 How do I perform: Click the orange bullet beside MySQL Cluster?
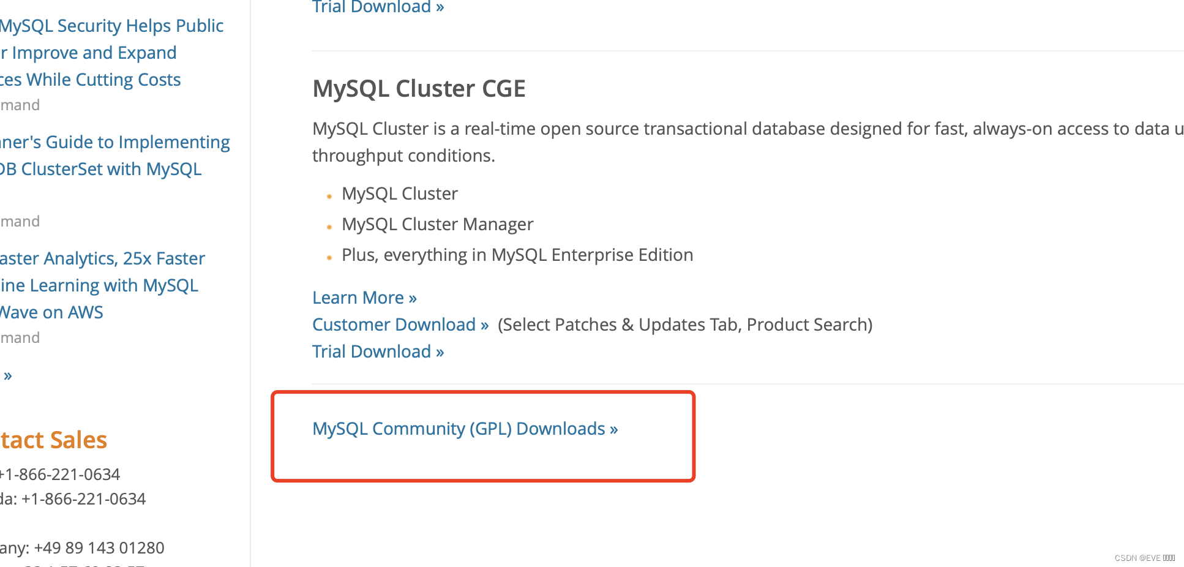[329, 196]
